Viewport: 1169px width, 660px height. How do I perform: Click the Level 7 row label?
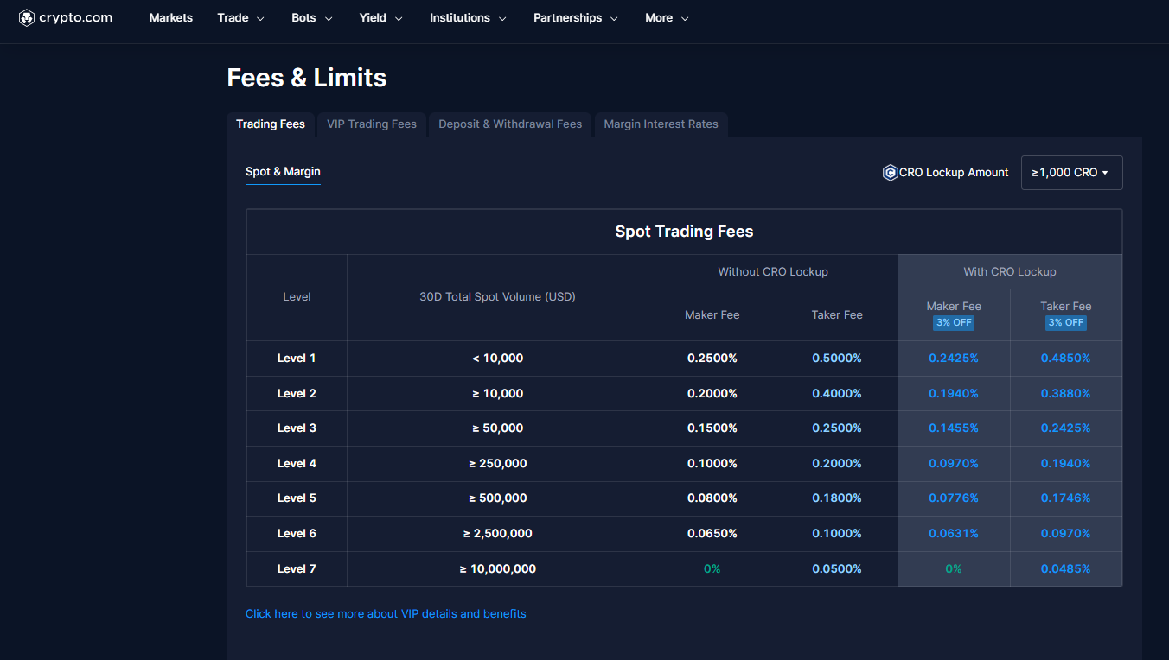point(297,568)
